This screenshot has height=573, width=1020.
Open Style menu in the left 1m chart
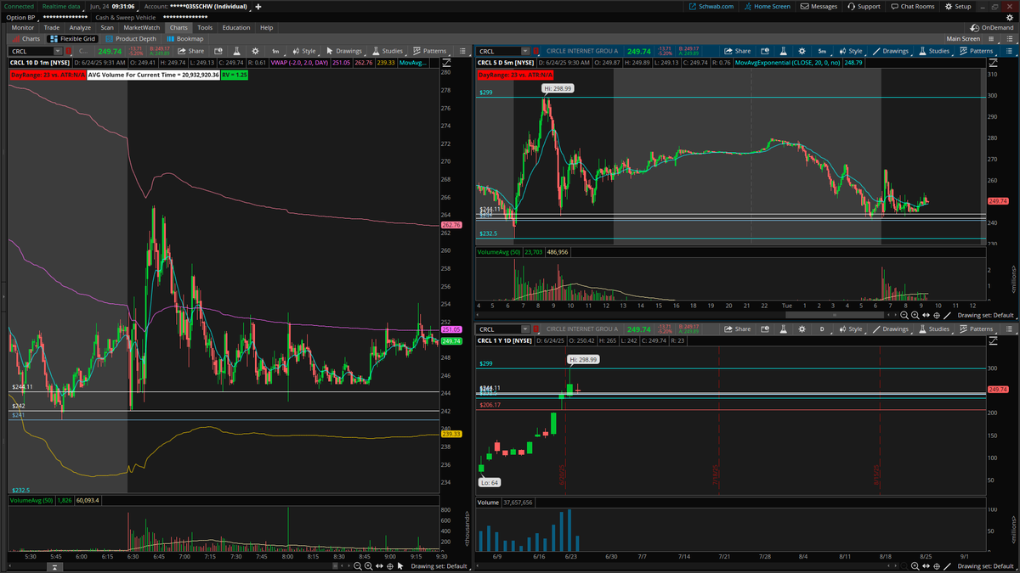click(303, 51)
